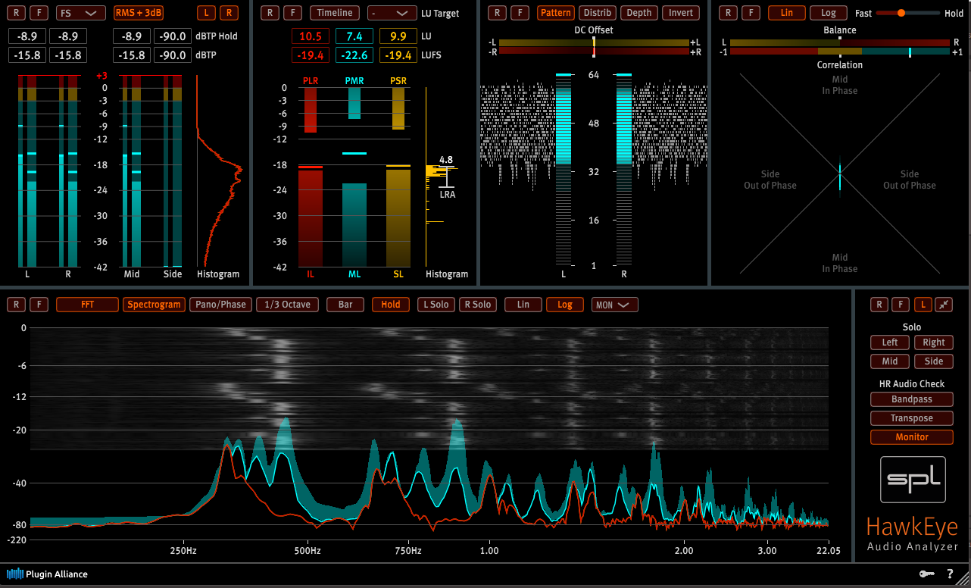Set vectorscope scale to Log
The height and width of the screenshot is (588, 971).
[829, 13]
